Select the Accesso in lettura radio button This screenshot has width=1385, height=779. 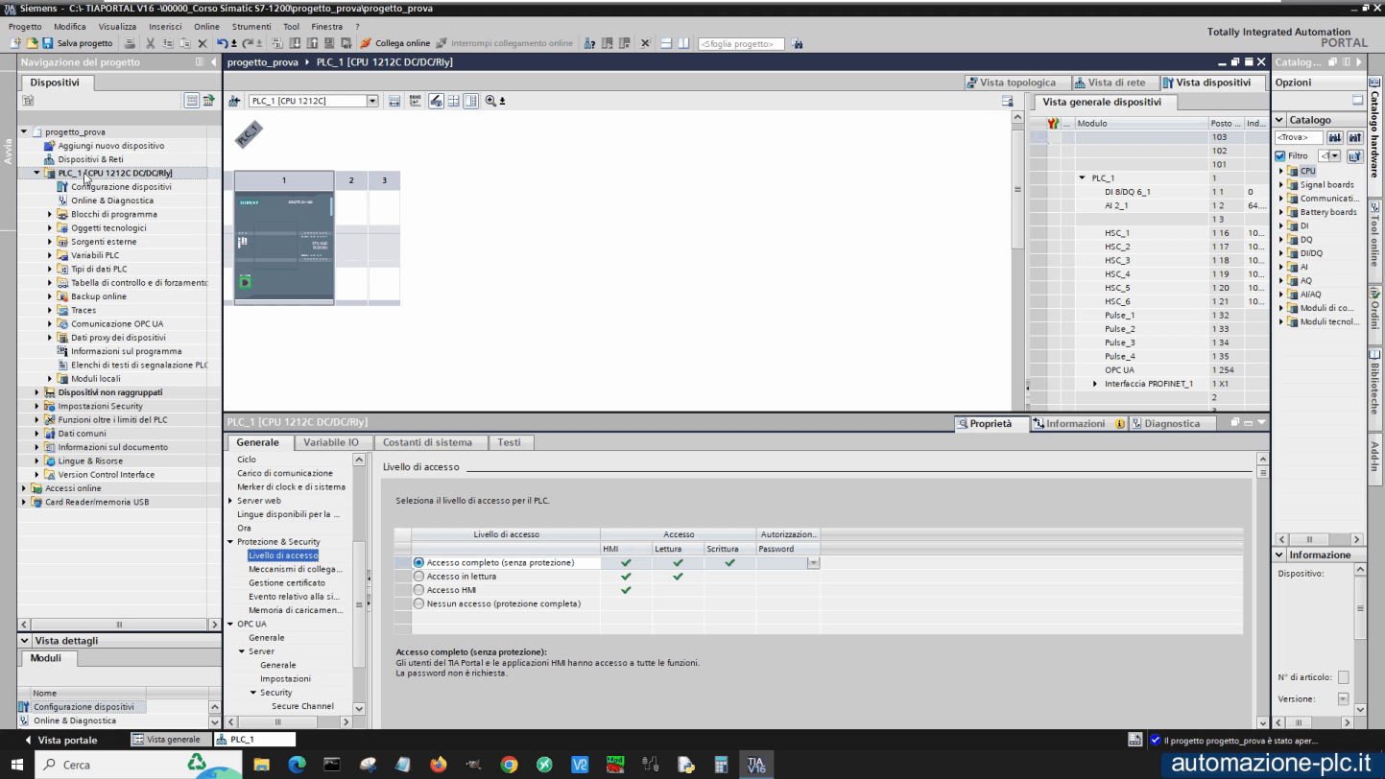pyautogui.click(x=418, y=577)
